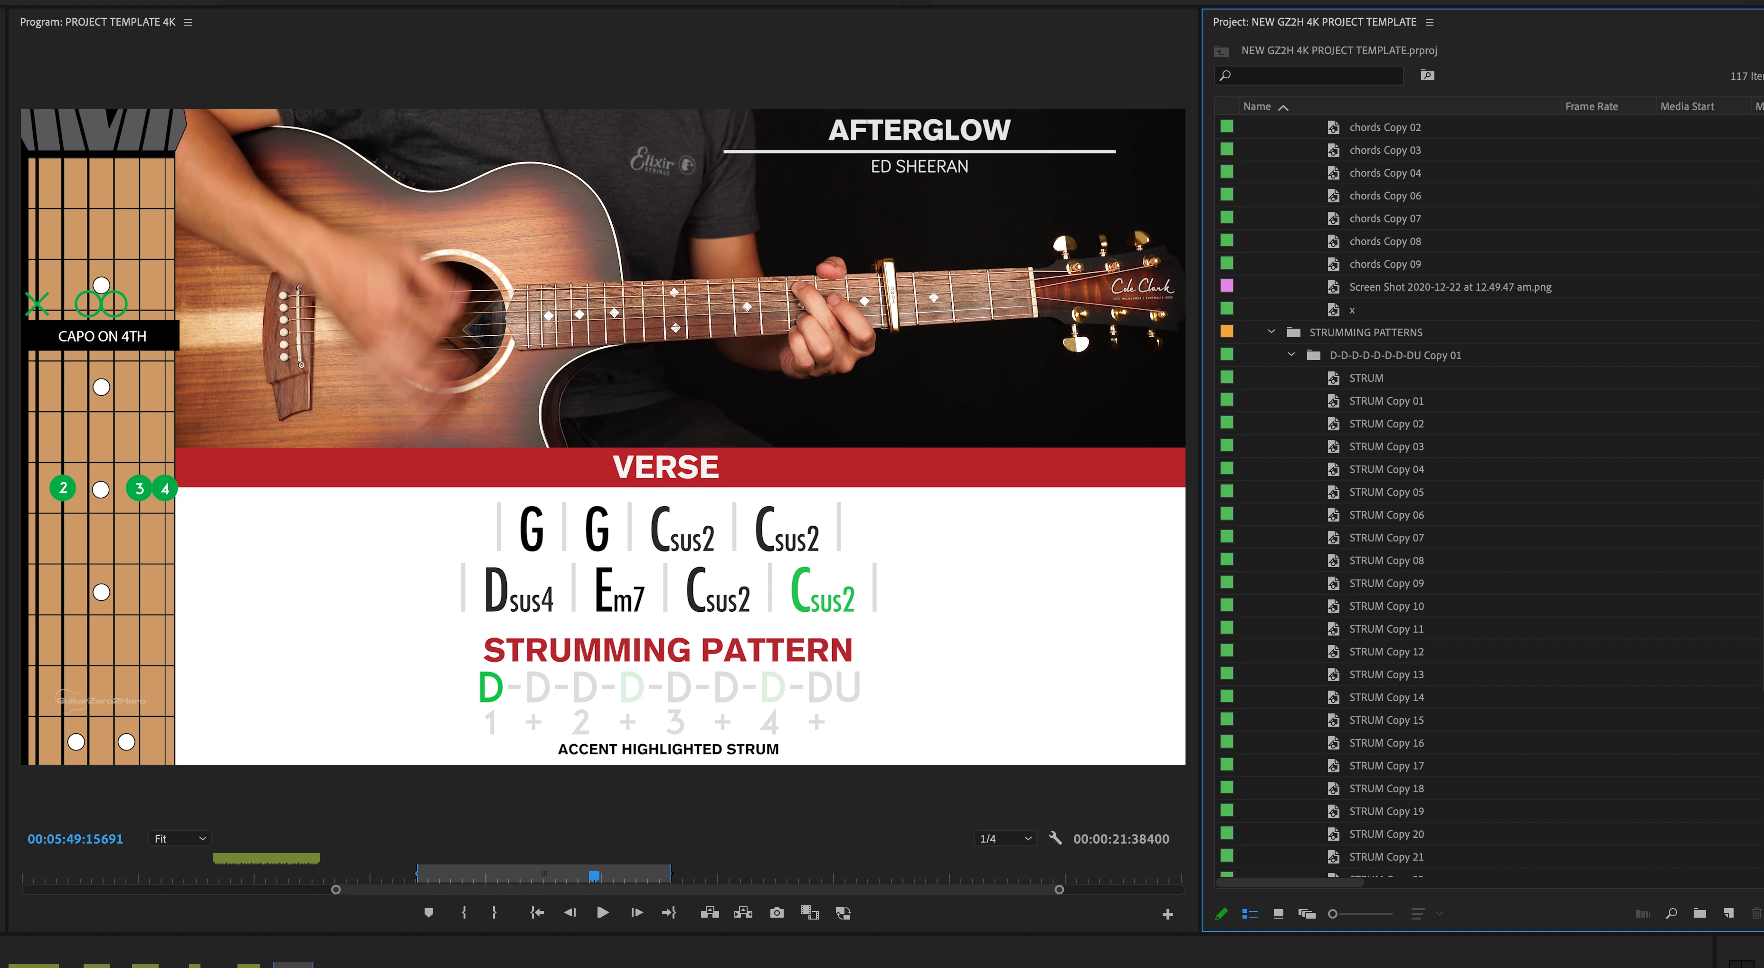Click New Bin folder icon in Project panel
The width and height of the screenshot is (1764, 968).
coord(1699,913)
